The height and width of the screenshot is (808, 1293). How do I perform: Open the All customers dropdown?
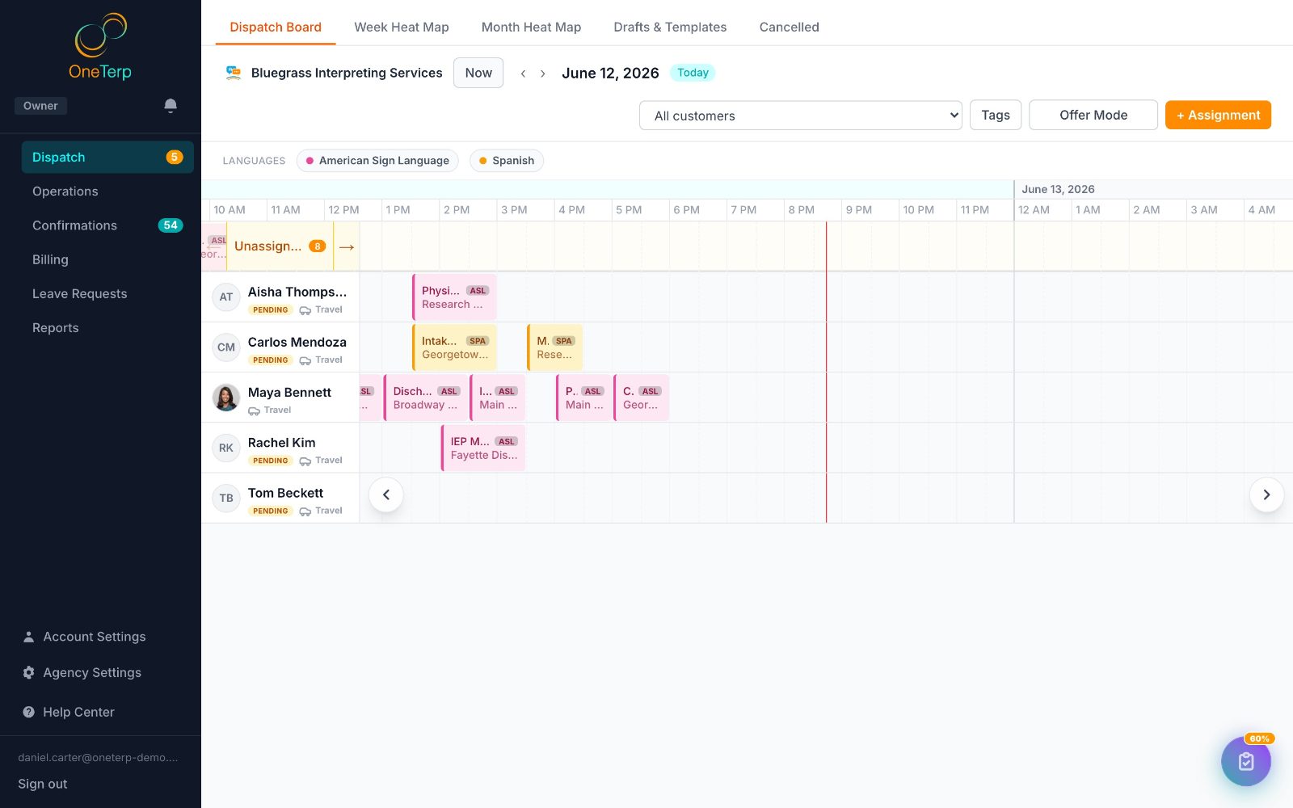[x=801, y=116]
